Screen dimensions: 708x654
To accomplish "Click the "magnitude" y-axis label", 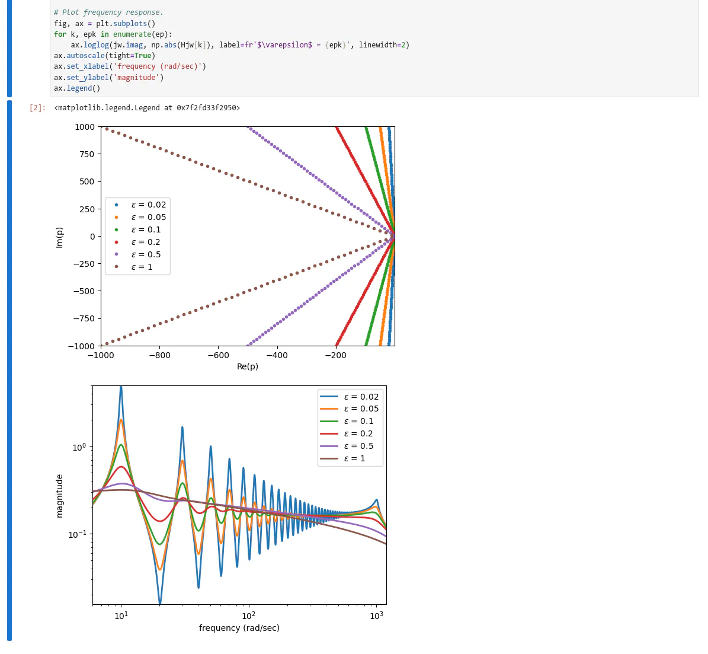I will click(x=59, y=496).
